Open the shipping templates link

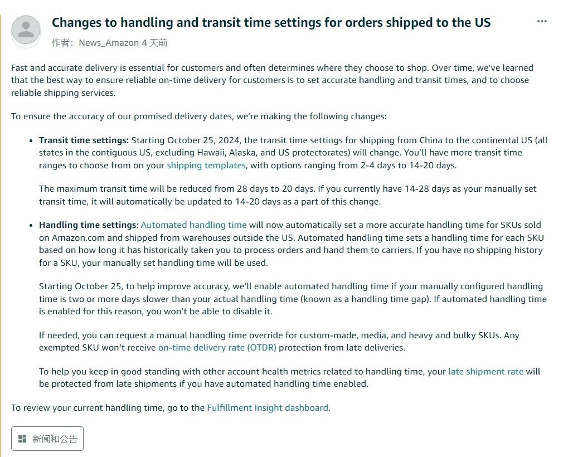[x=206, y=165]
